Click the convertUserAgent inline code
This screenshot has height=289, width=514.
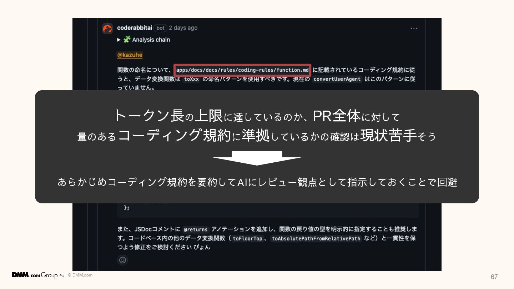pos(337,79)
